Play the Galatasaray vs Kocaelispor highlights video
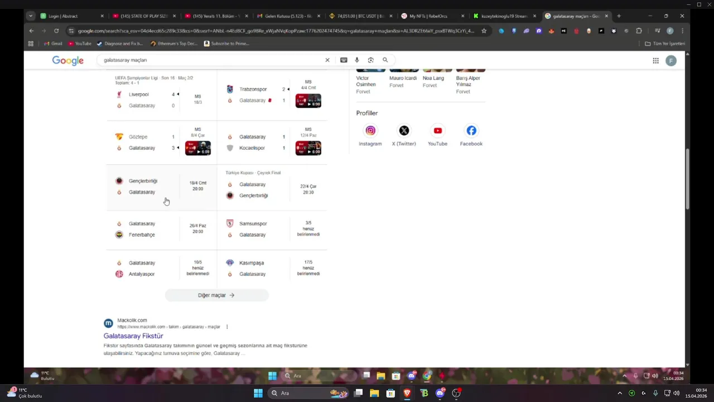The width and height of the screenshot is (714, 402). coord(308,149)
